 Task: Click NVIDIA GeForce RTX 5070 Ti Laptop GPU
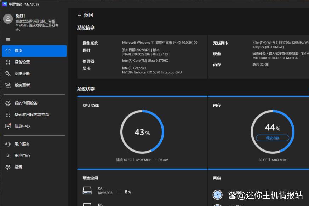[x=152, y=72]
